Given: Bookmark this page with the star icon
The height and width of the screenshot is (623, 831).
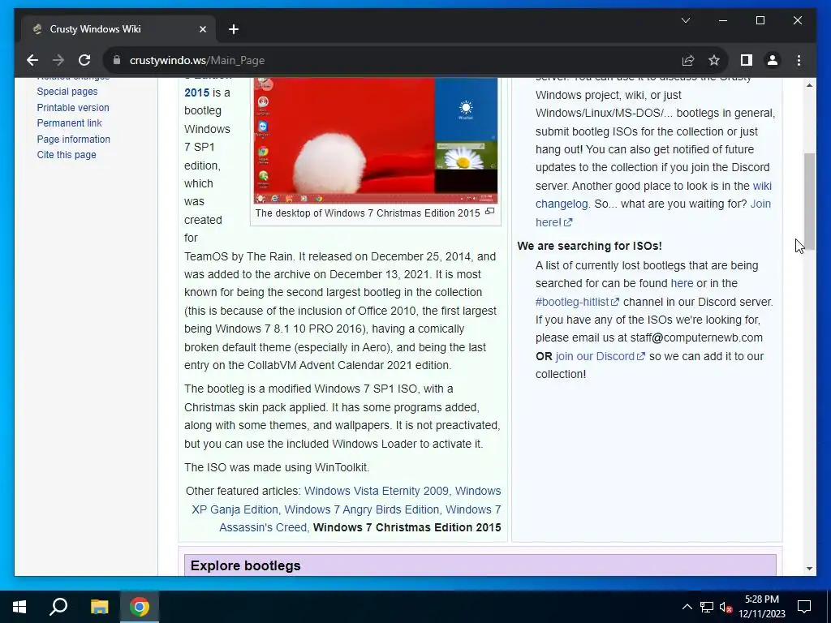Looking at the screenshot, I should (714, 60).
